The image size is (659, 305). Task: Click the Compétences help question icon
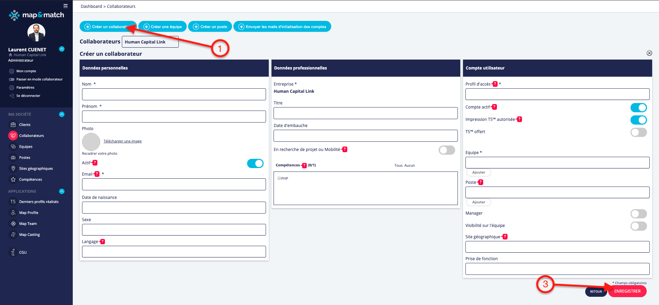304,166
